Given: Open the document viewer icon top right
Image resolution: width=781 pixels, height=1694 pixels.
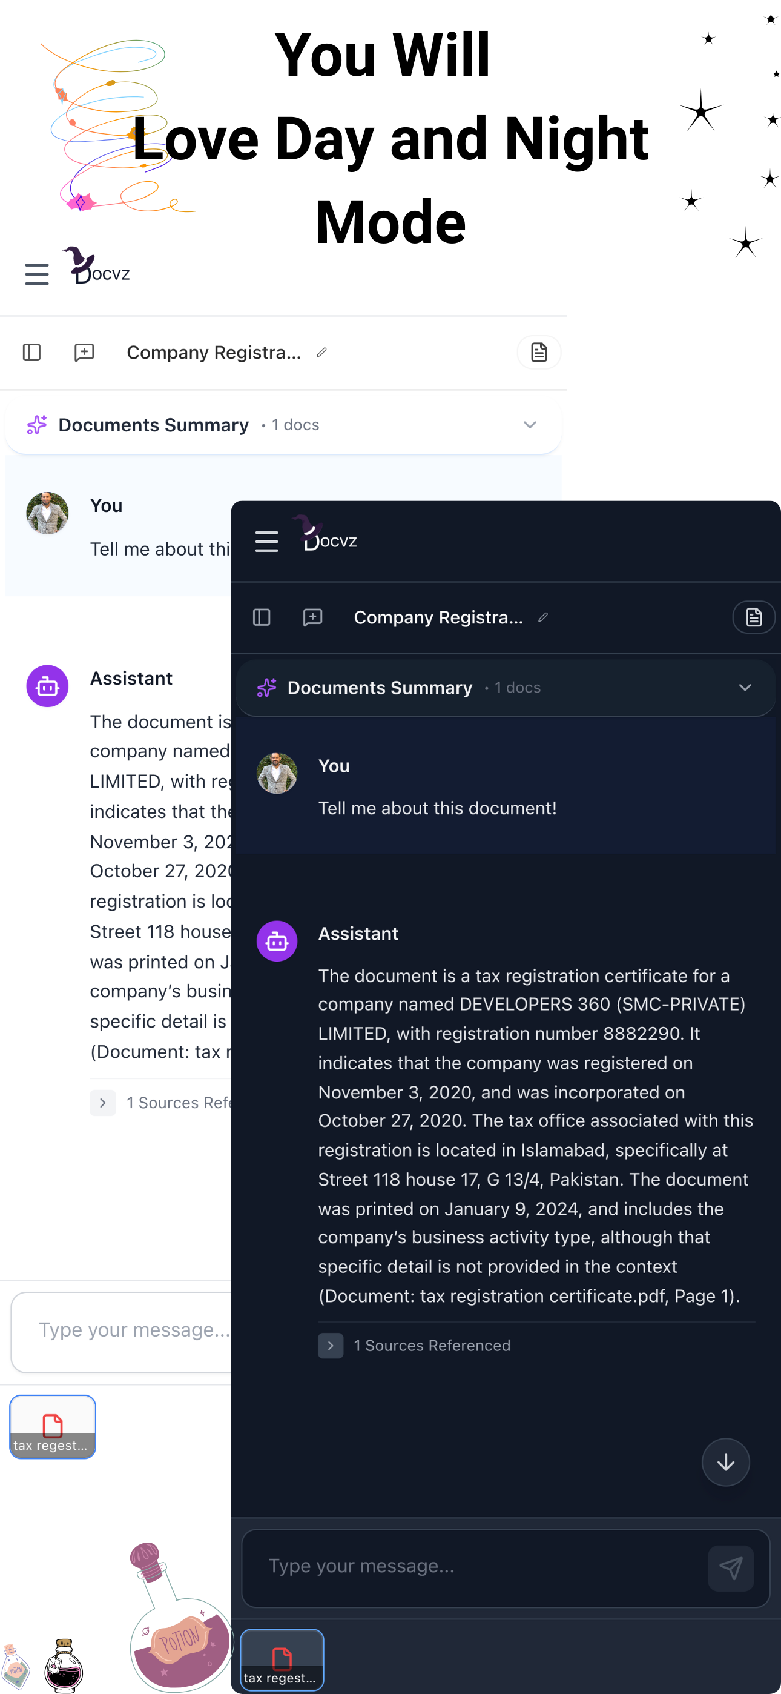Looking at the screenshot, I should (x=753, y=617).
